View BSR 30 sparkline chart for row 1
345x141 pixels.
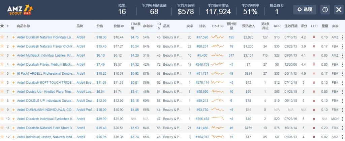(217, 37)
